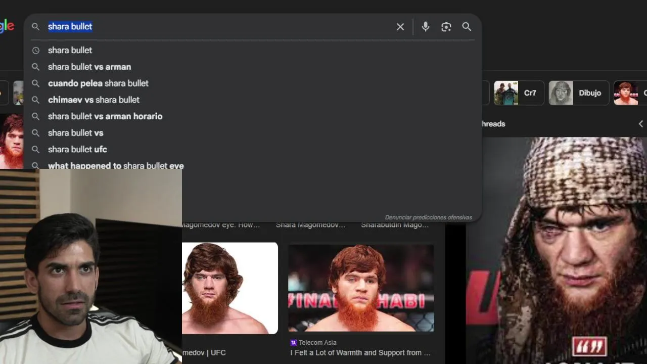Select history suggestion 'shara bullet'
The width and height of the screenshot is (647, 364).
[253, 50]
